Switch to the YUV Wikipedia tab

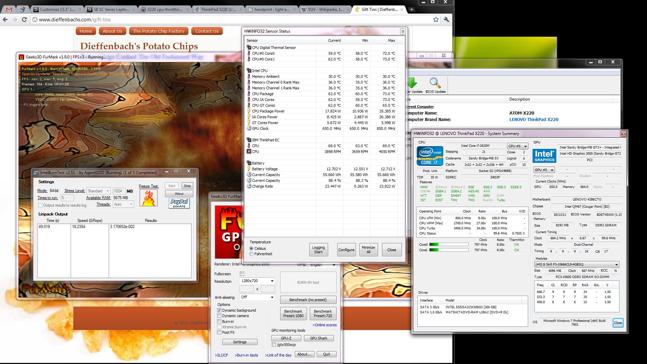point(325,10)
